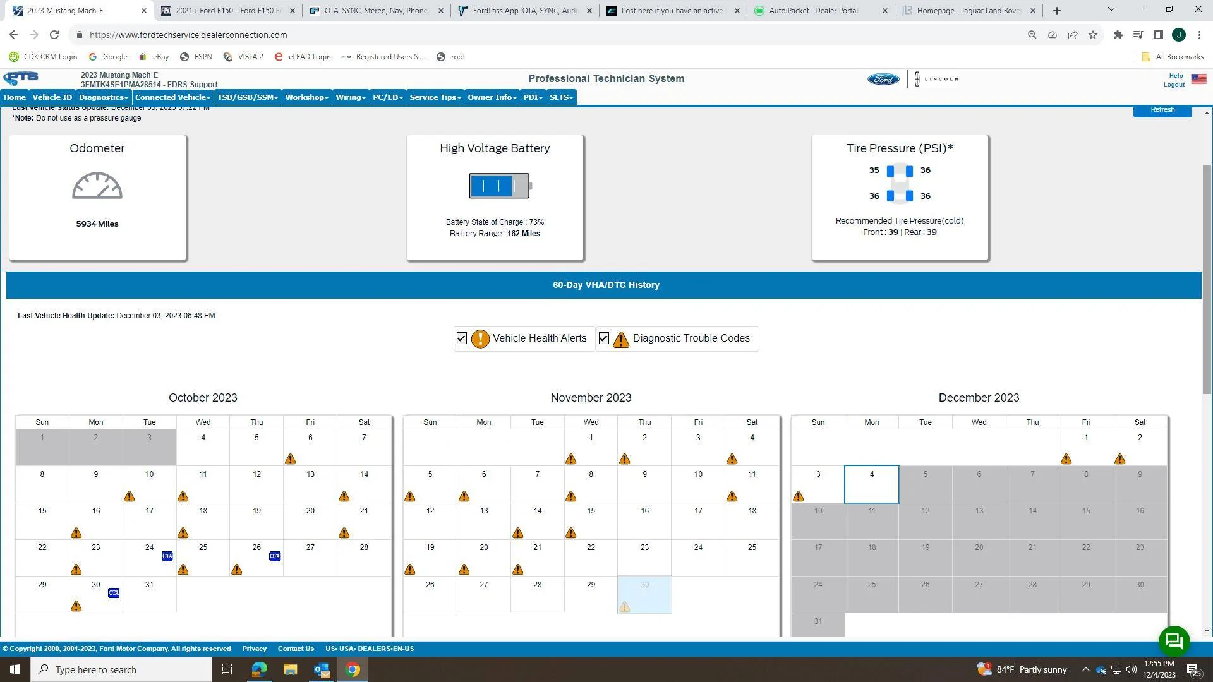Switch to the AutoiPacket Dealer Portal tab
1213x682 pixels.
pos(821,11)
